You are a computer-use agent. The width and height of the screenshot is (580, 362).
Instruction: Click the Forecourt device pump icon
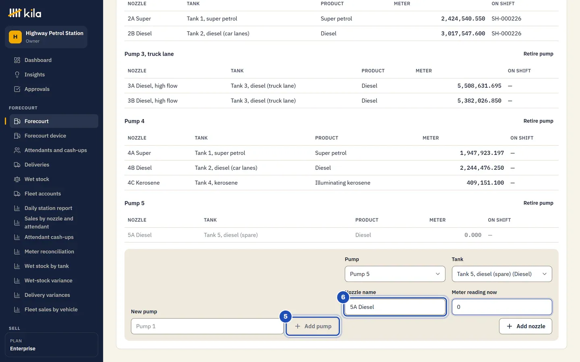click(17, 136)
